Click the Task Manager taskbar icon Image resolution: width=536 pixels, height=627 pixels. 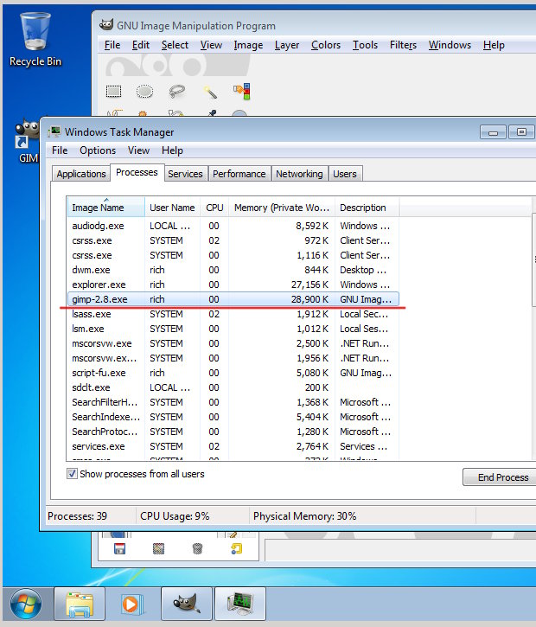pyautogui.click(x=240, y=604)
